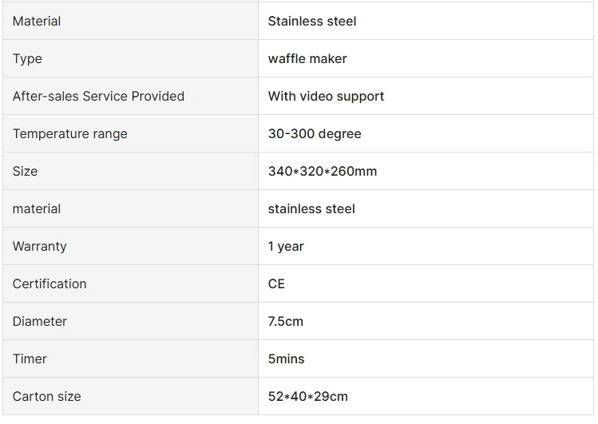Screen dimensions: 598x424
Task: Click the 'Certification' label
Action: pos(50,284)
